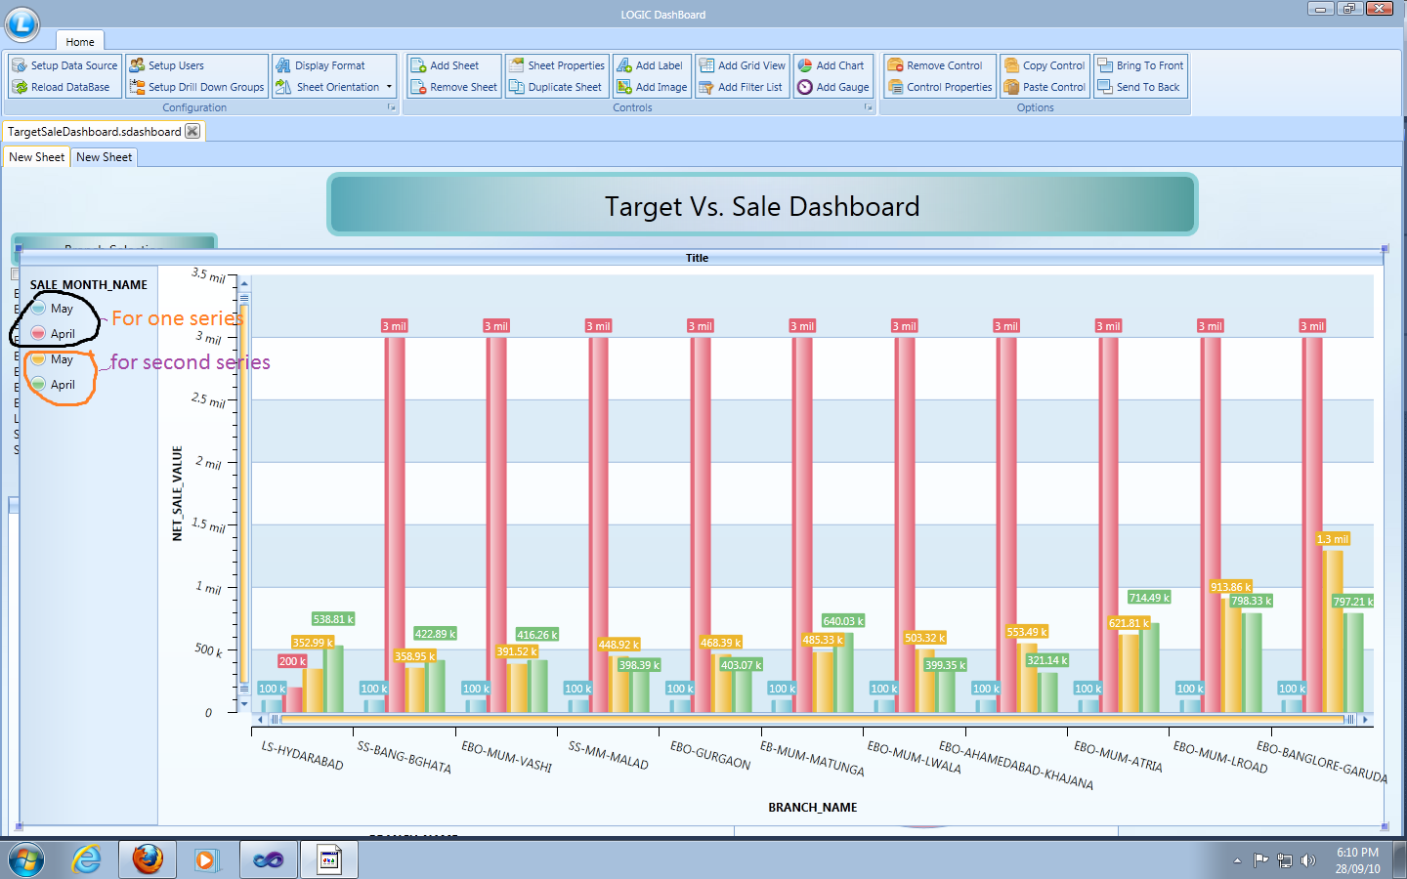1407x879 pixels.
Task: Click the 714.49 k data label
Action: click(1149, 598)
